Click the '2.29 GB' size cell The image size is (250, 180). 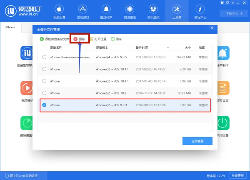click(185, 69)
